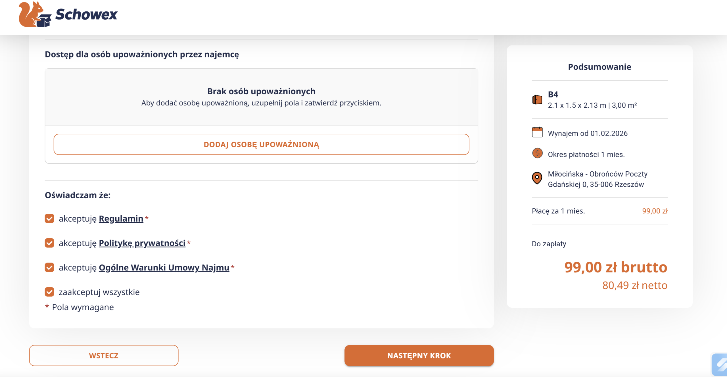Go back with the Wstecz button
The image size is (727, 377).
click(104, 355)
